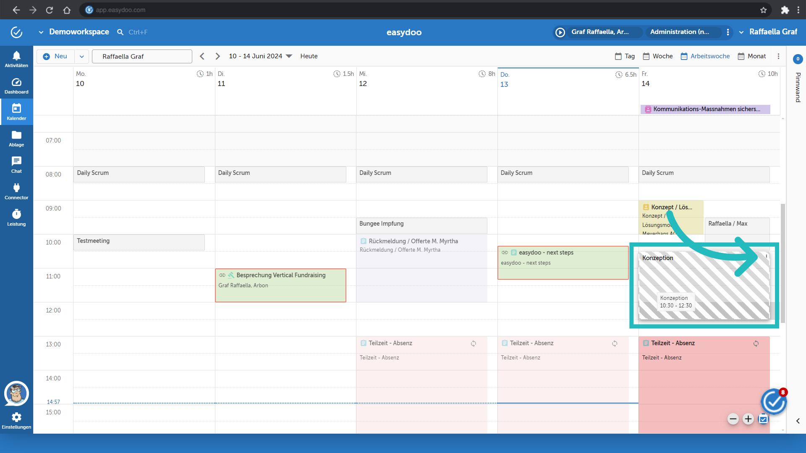Bookmark page with browser star icon
806x453 pixels.
(x=763, y=10)
